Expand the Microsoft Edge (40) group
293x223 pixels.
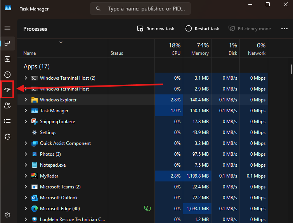tap(26, 208)
